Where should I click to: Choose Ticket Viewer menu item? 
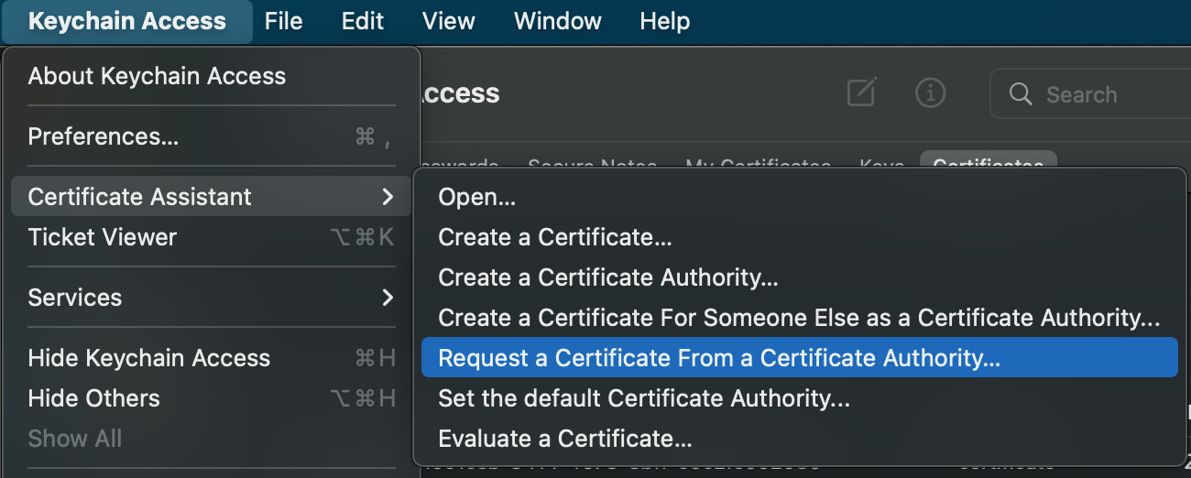[x=103, y=237]
